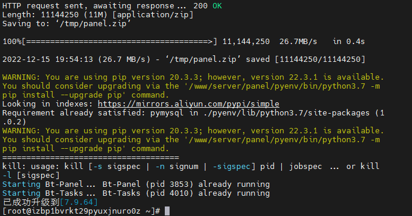
Task: Click the download progress bar at 100%
Action: click(x=110, y=42)
